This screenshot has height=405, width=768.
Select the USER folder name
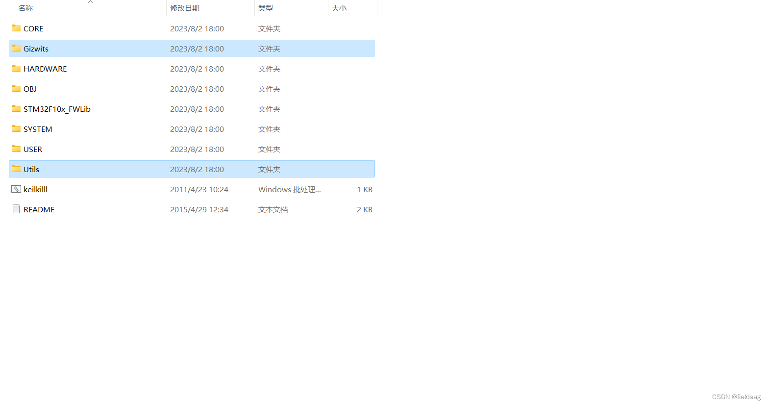click(33, 149)
